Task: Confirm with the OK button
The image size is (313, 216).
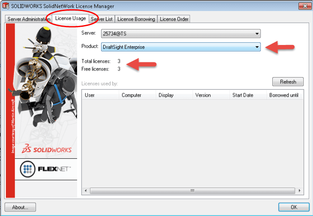Action: (294, 207)
